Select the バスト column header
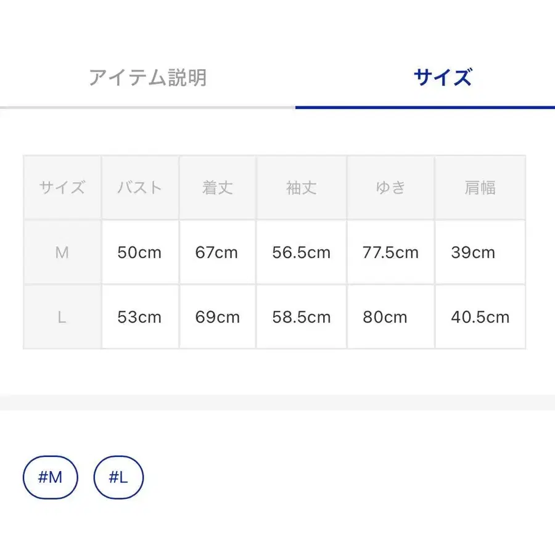Screen dimensions: 555x555 (139, 187)
